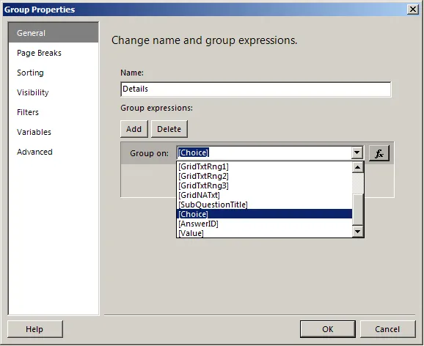This screenshot has height=346, width=424.
Task: Click the dropdown list scrollbar thumb
Action: point(358,209)
